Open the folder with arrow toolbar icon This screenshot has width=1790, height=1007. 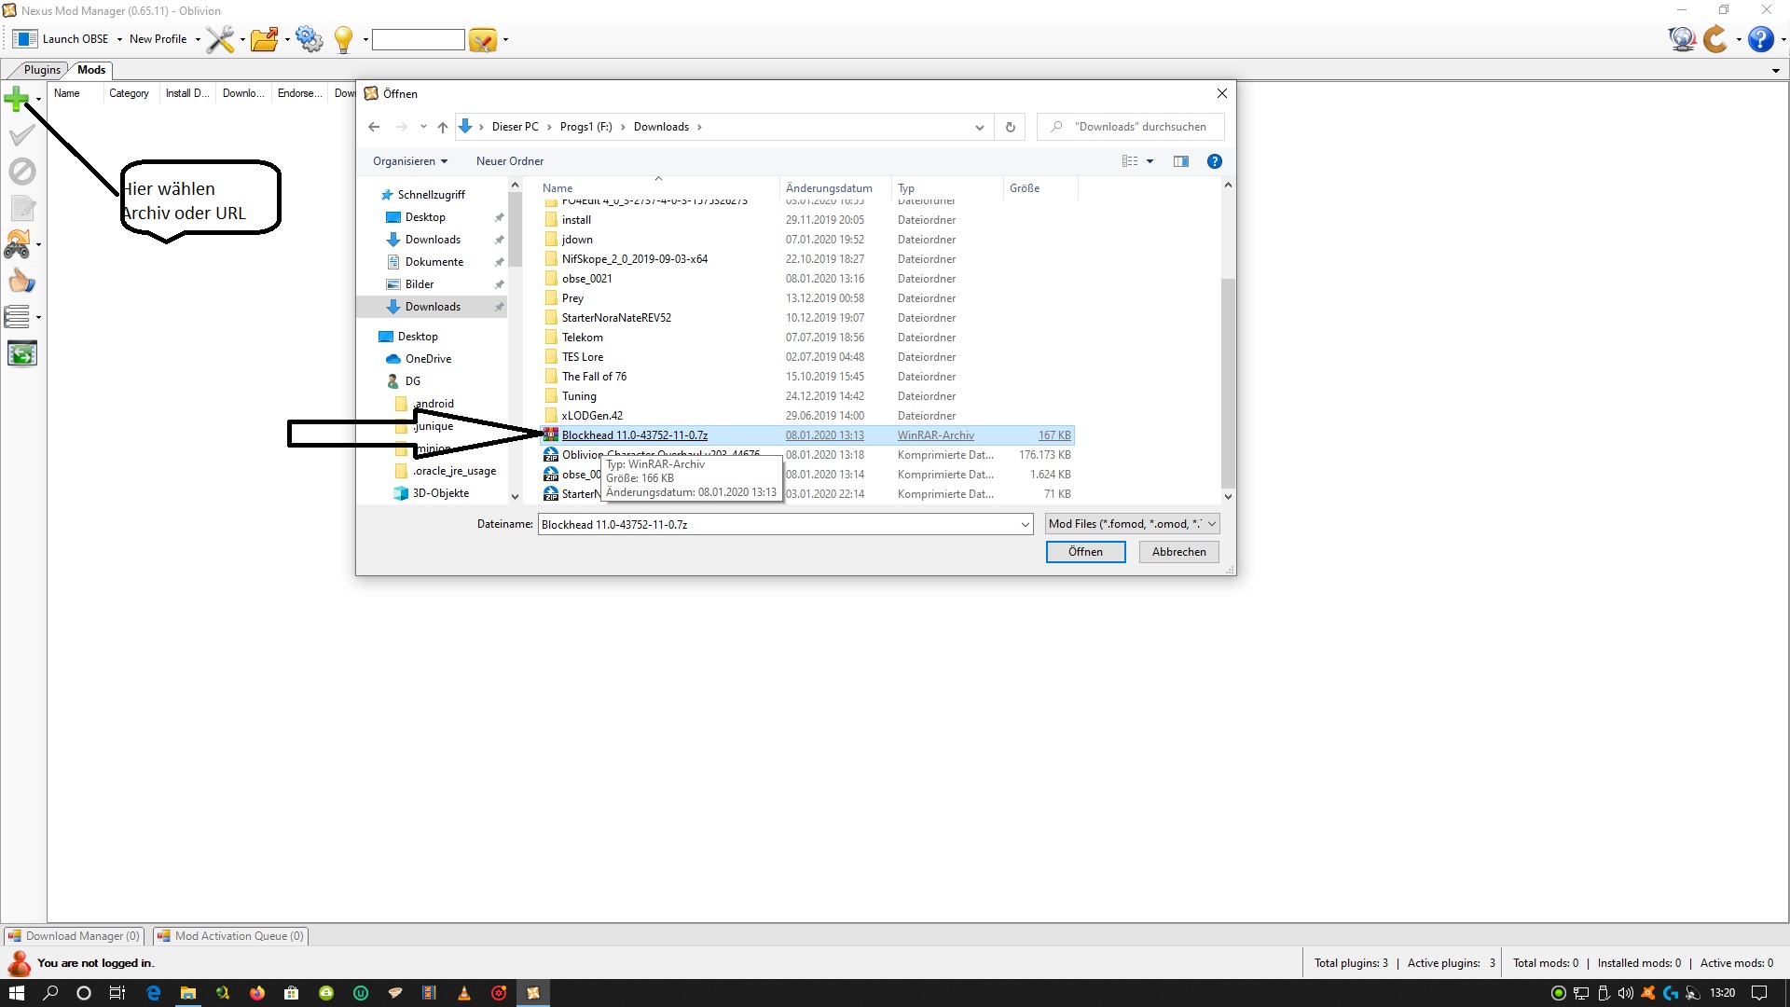click(x=265, y=39)
